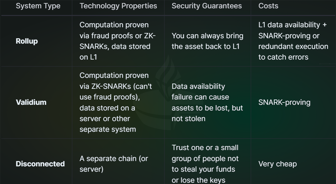
Task: Select 'A separate chain (or server)' cell
Action: coord(114,164)
